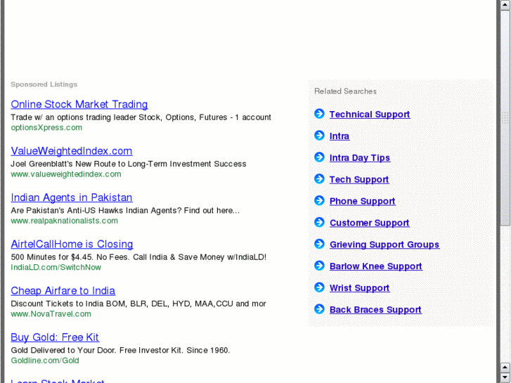Viewport: 511px width, 383px height.
Task: Click 'Are Pakistan's Anti-US Hawks' description
Action: [125, 210]
